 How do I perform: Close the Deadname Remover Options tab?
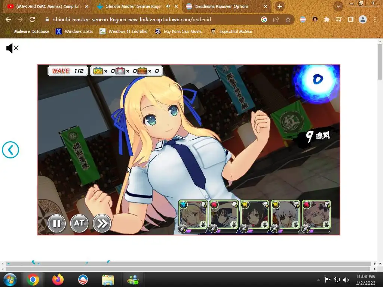pyautogui.click(x=266, y=6)
